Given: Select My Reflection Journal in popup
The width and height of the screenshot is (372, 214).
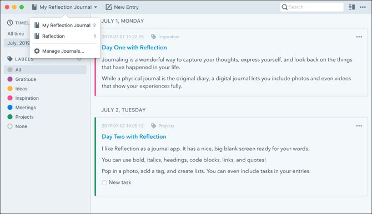Looking at the screenshot, I should [65, 26].
